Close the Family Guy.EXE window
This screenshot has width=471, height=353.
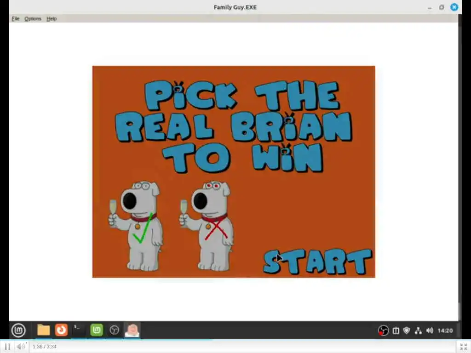pyautogui.click(x=454, y=7)
